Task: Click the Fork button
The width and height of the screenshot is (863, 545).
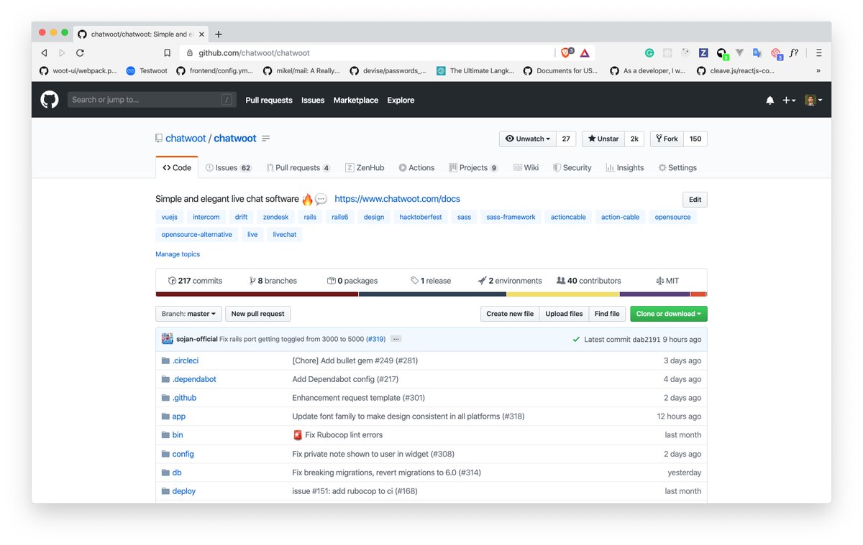Action: [x=667, y=139]
